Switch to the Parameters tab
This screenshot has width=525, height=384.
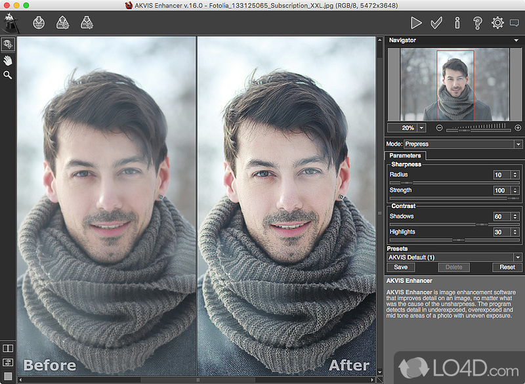tap(406, 156)
